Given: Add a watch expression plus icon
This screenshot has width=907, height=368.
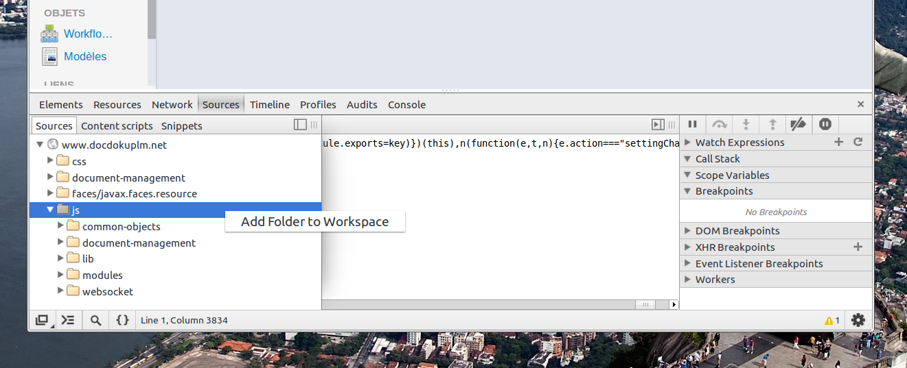Looking at the screenshot, I should (x=838, y=142).
